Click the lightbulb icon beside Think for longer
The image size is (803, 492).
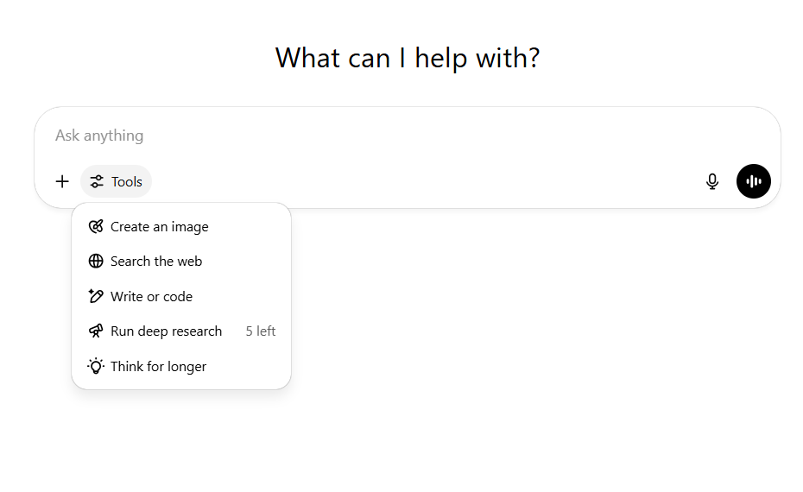tap(96, 366)
